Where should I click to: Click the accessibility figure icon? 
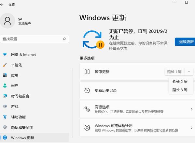click(5, 117)
